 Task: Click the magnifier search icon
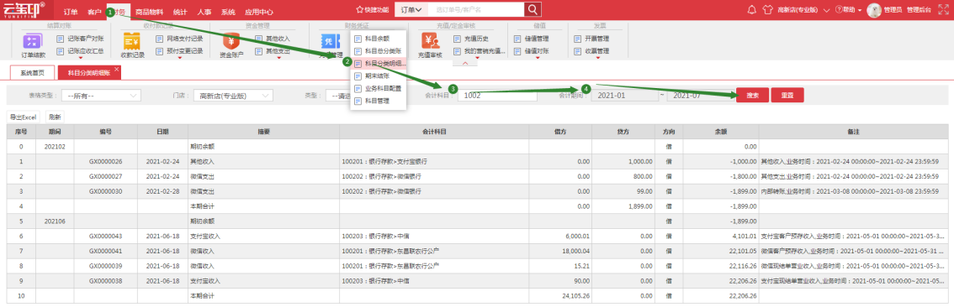point(533,9)
